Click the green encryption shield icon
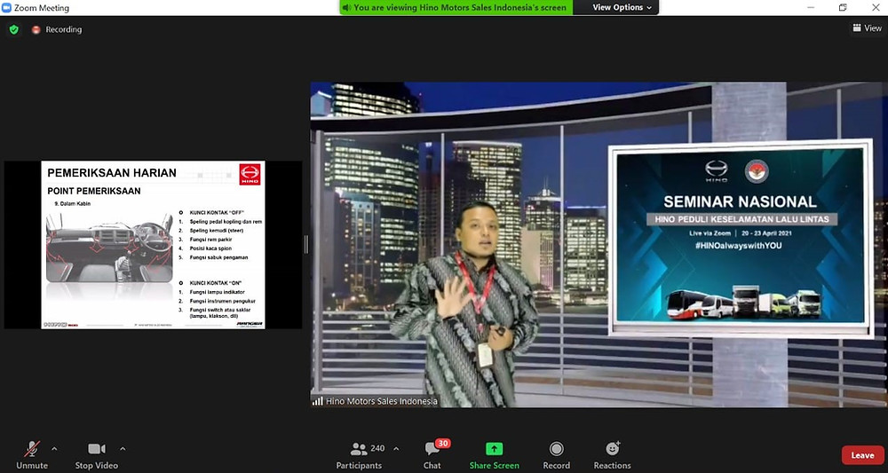The width and height of the screenshot is (888, 473). pyautogui.click(x=14, y=29)
